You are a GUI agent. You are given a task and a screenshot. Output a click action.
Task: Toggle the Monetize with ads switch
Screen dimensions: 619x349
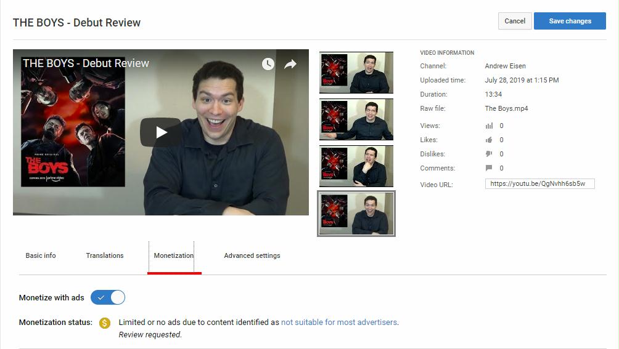coord(108,297)
